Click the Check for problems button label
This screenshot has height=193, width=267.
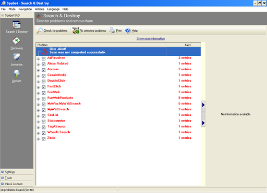click(x=55, y=31)
